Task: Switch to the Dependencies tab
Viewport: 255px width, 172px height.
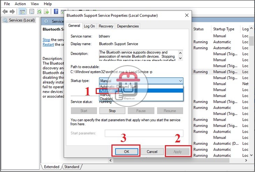Action: click(127, 26)
